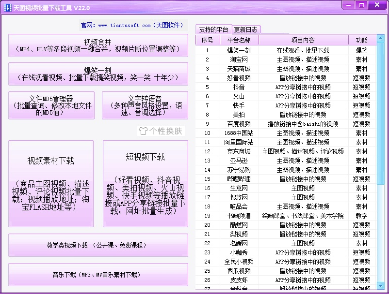The height and width of the screenshot is (294, 389).
Task: Open 视频素材下载 module
Action: [51, 184]
